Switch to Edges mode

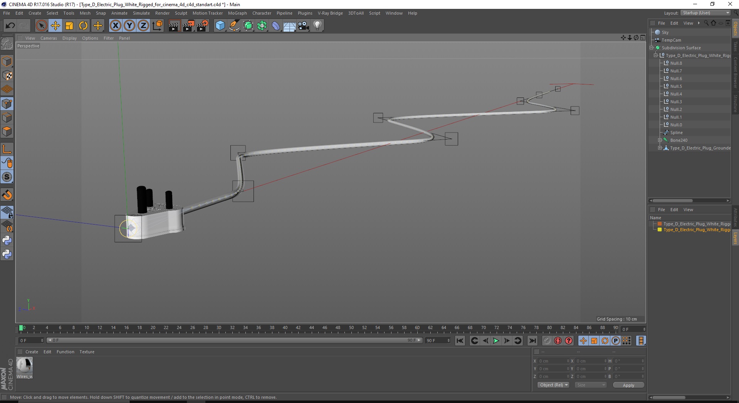point(7,118)
